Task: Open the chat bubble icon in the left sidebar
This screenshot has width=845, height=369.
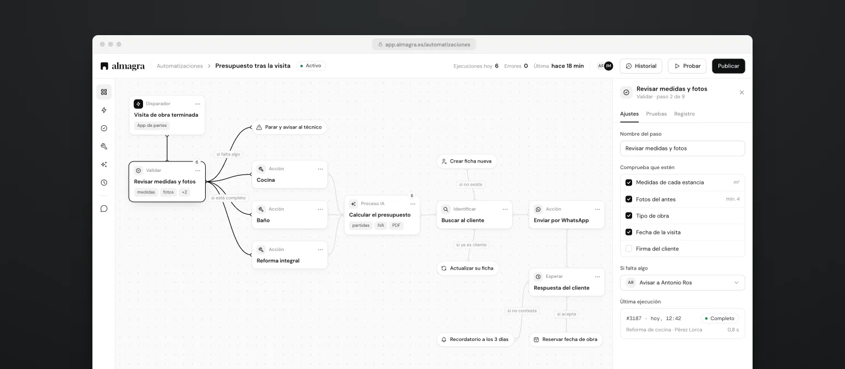Action: tap(104, 209)
